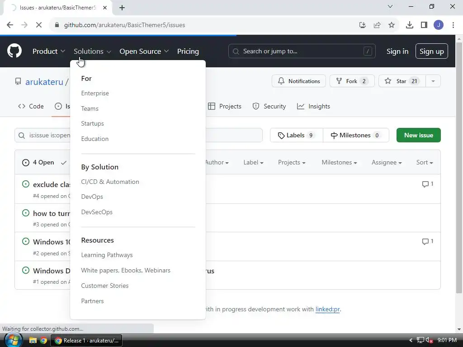
Task: Click the Notifications button
Action: [x=299, y=81]
